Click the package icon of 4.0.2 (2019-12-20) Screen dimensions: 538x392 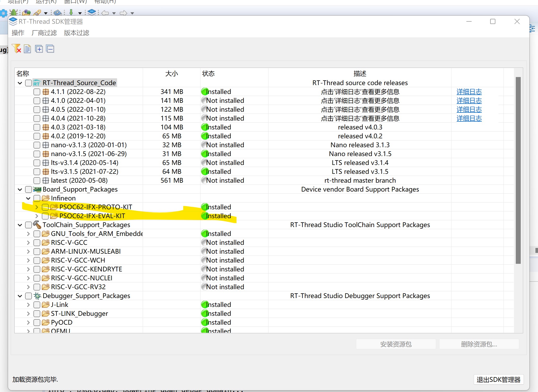tap(45, 136)
